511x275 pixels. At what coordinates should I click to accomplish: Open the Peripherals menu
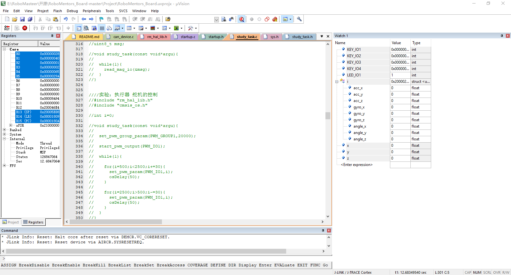pos(92,11)
